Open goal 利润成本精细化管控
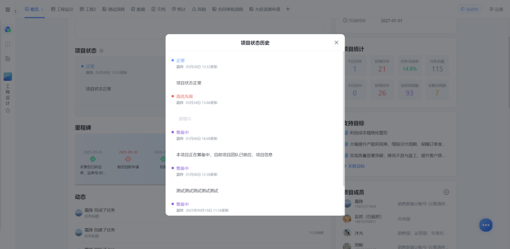 [x=369, y=133]
